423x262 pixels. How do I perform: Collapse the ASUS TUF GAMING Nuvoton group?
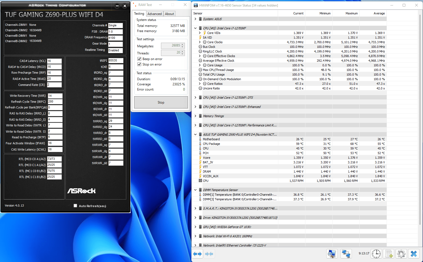pyautogui.click(x=195, y=135)
